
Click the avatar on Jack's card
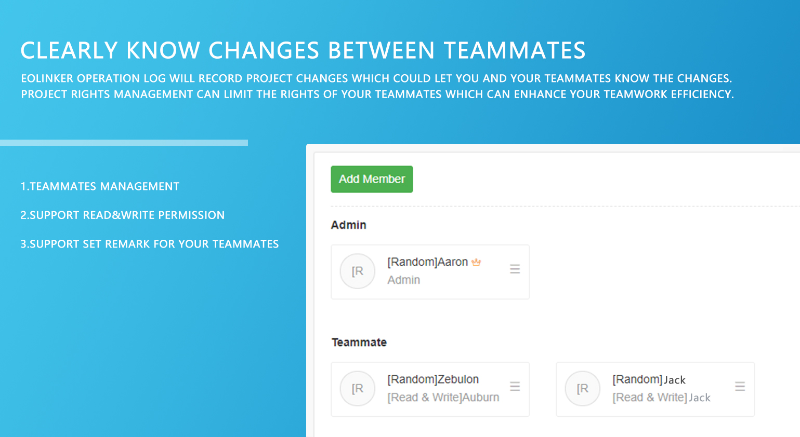(x=582, y=388)
